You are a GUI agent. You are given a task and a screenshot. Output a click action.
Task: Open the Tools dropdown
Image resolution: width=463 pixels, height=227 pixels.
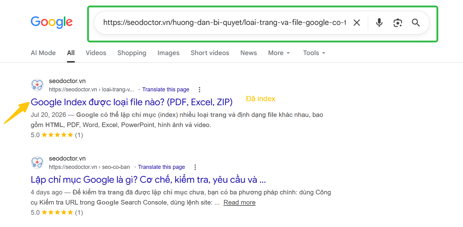314,53
